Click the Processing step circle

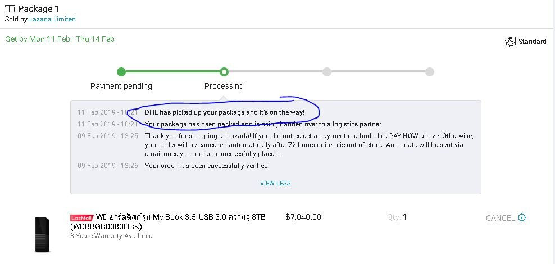[x=224, y=72]
